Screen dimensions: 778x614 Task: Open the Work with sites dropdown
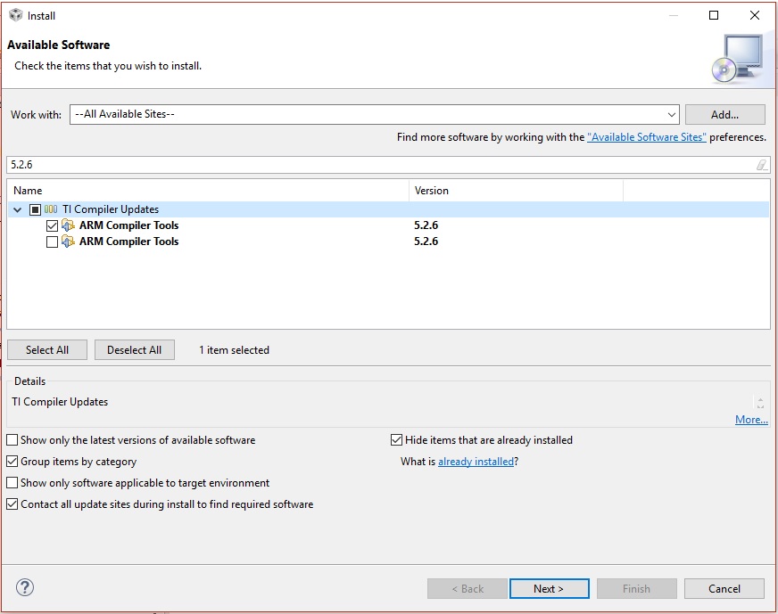[x=671, y=114]
